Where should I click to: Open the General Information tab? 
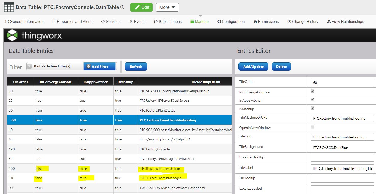(24, 22)
